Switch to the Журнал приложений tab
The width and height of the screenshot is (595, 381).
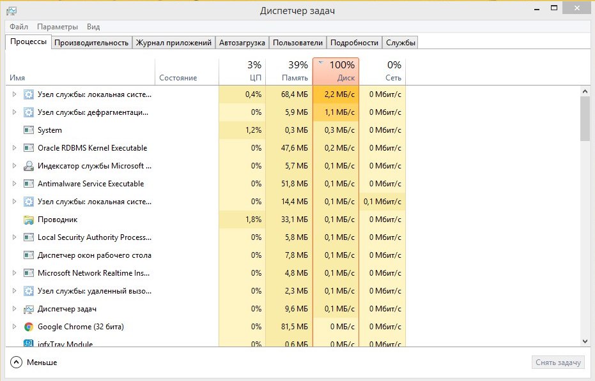[x=174, y=43]
